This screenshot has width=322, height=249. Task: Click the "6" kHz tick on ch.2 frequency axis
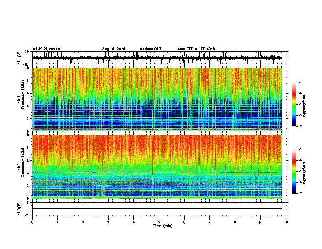(28, 161)
